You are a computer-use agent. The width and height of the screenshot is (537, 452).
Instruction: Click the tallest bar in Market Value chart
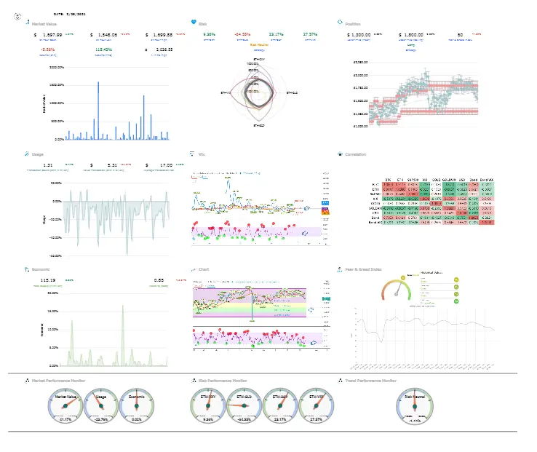98,111
